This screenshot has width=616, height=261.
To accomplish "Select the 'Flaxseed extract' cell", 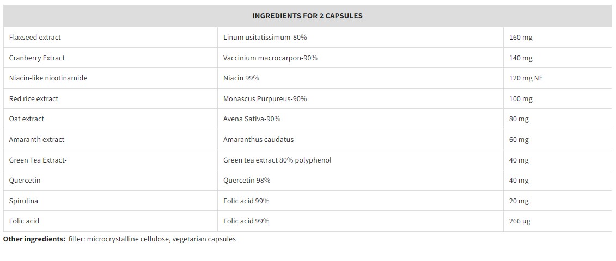I will (x=35, y=38).
